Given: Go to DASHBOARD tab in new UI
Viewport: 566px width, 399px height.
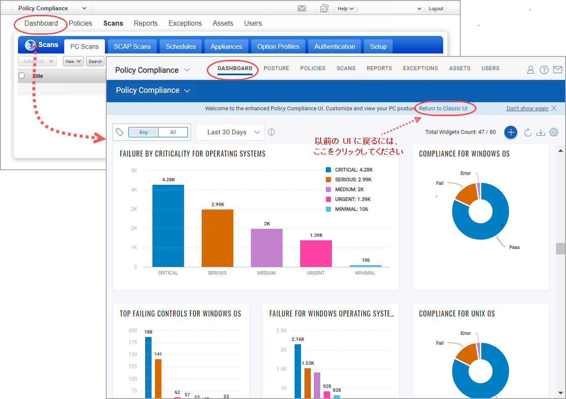Looking at the screenshot, I should 235,68.
